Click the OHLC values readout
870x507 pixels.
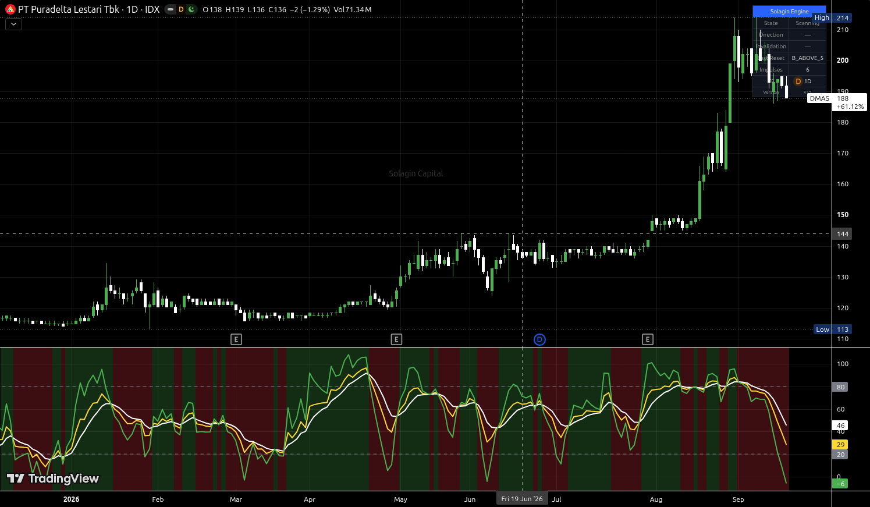266,10
